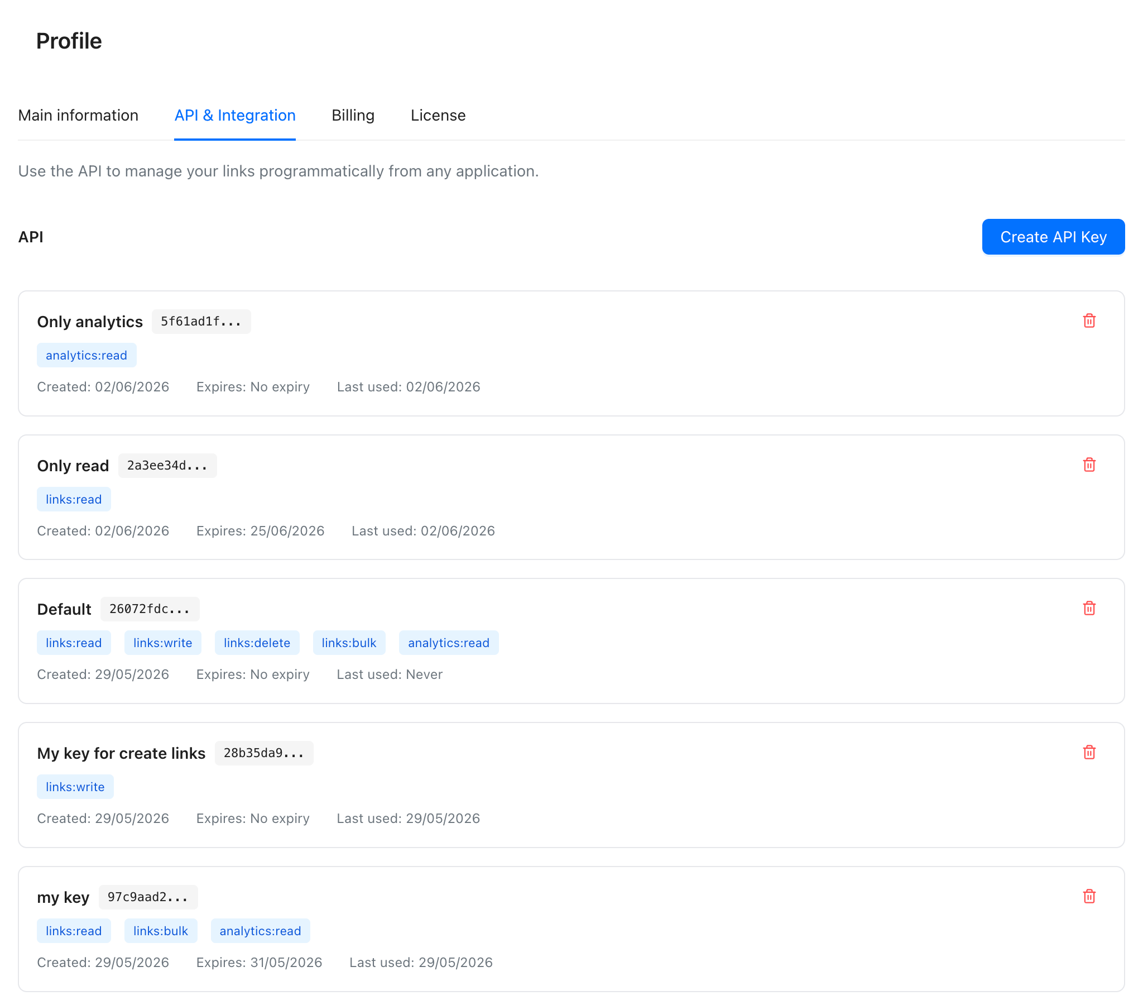The width and height of the screenshot is (1143, 1005).
Task: Click the Default key name
Action: point(64,609)
